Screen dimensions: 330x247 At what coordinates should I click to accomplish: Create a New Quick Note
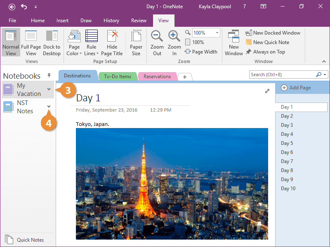pyautogui.click(x=267, y=42)
